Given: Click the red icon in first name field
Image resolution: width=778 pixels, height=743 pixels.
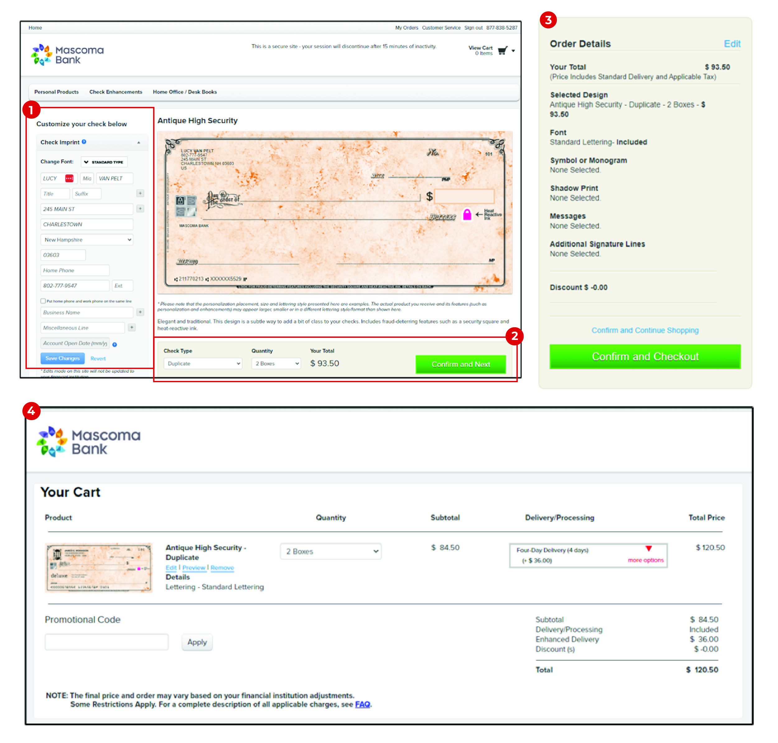Looking at the screenshot, I should (x=69, y=178).
